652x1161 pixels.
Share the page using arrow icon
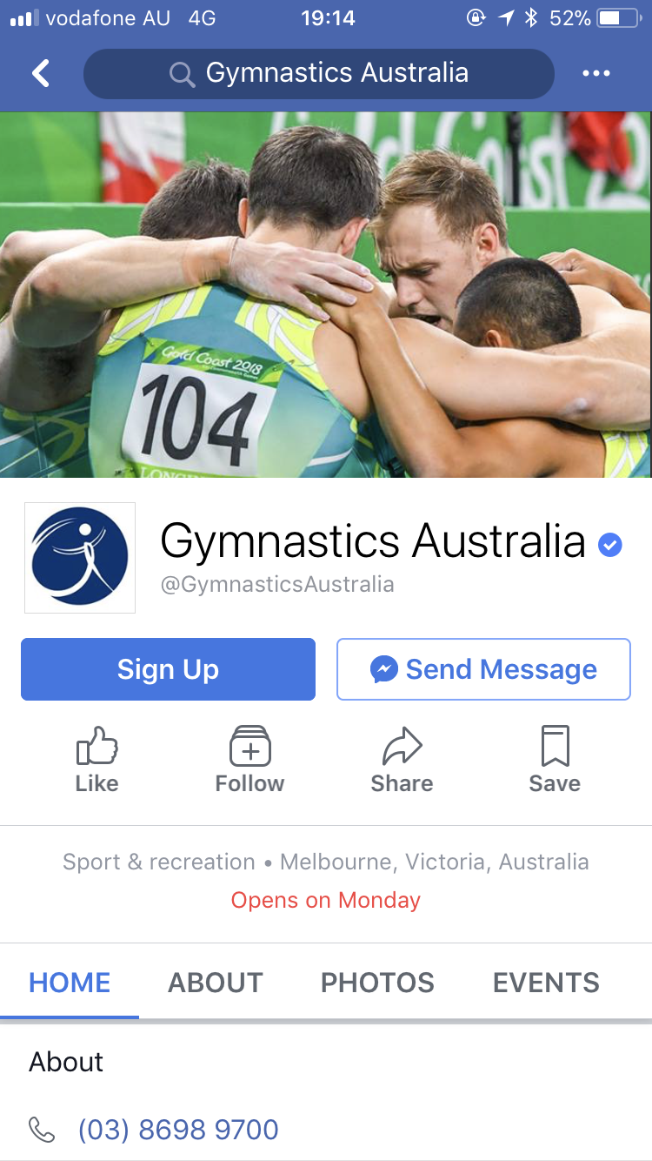402,760
